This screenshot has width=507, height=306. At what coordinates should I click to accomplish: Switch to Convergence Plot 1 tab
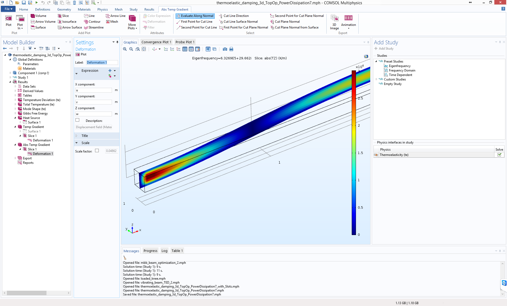156,42
